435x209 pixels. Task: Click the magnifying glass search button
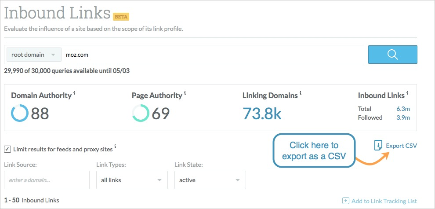(x=392, y=55)
